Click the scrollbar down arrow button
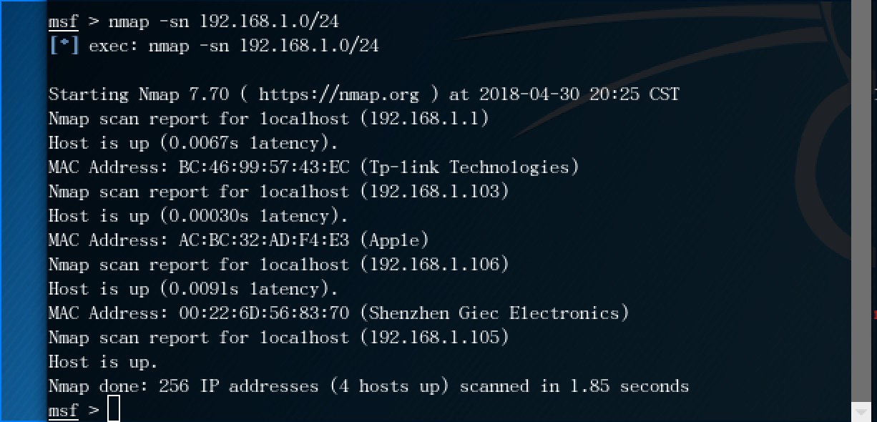The image size is (877, 422). click(x=861, y=411)
